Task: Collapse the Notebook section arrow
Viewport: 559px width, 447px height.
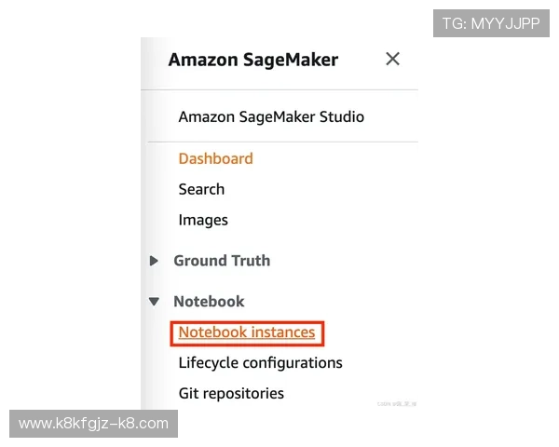Action: click(155, 302)
